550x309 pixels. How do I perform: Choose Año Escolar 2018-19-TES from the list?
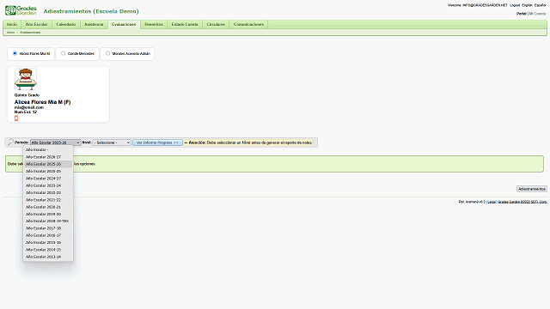(x=48, y=221)
